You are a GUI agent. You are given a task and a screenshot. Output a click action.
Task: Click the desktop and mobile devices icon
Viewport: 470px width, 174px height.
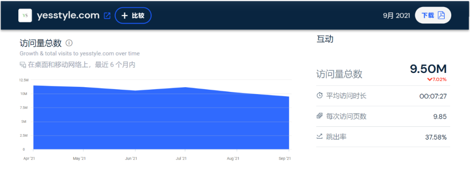pyautogui.click(x=23, y=65)
